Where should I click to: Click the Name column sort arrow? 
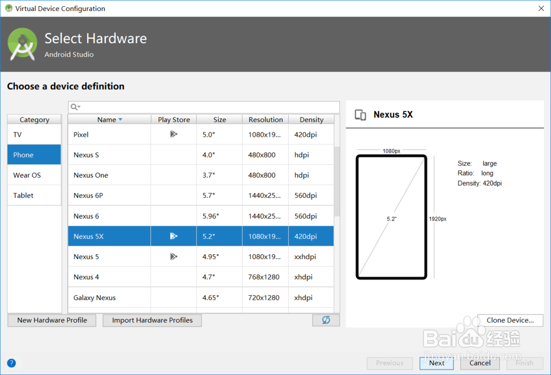pyautogui.click(x=120, y=120)
